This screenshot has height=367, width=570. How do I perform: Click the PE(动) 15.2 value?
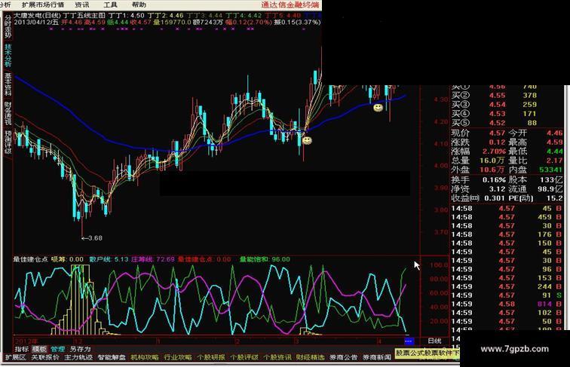[554, 198]
